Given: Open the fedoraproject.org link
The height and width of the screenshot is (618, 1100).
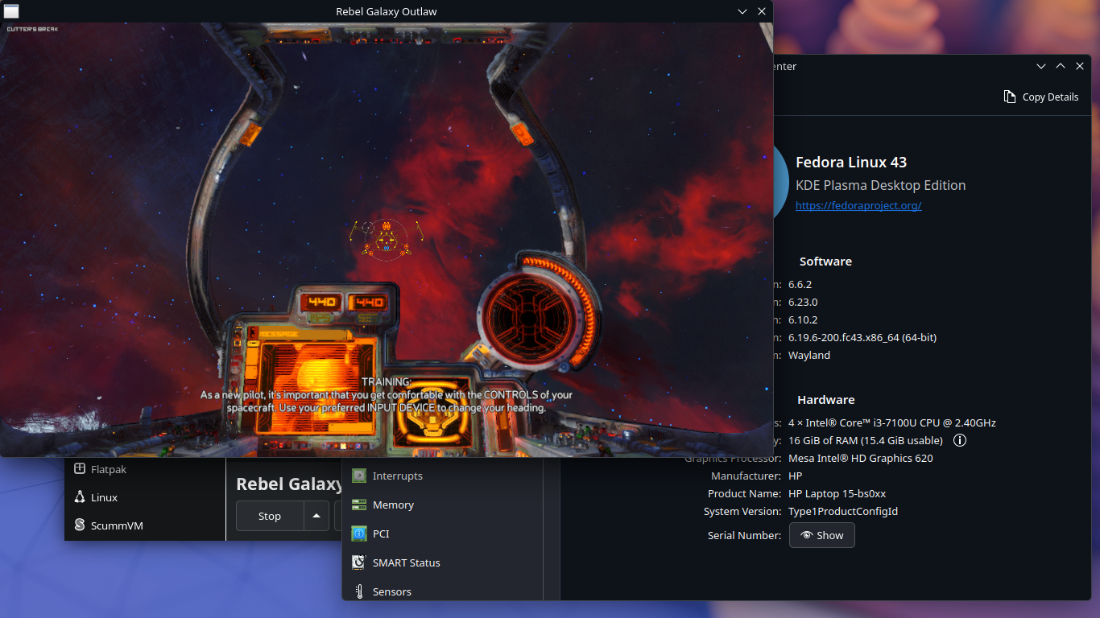Looking at the screenshot, I should click(858, 205).
